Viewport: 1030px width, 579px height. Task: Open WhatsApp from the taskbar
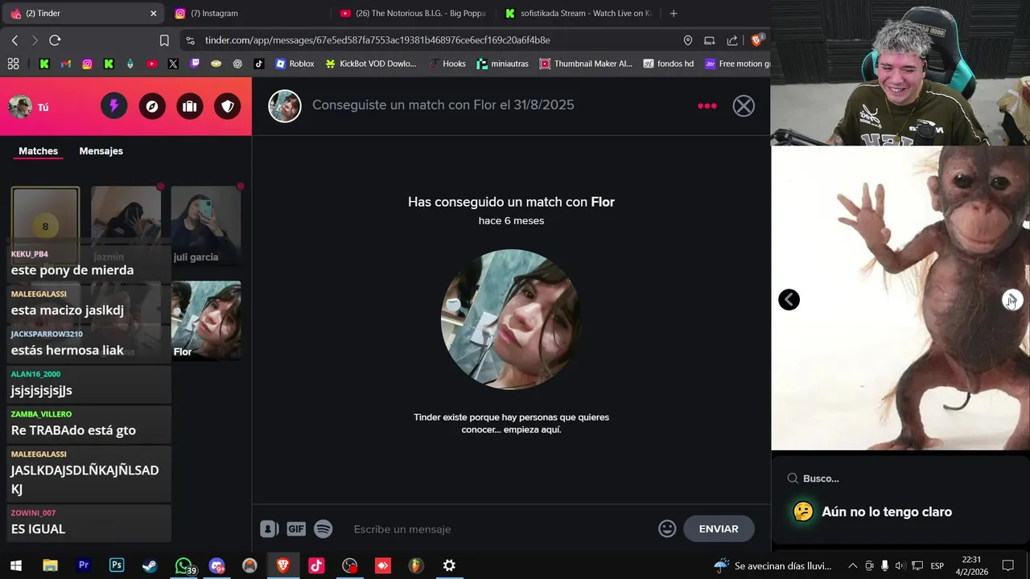(183, 565)
